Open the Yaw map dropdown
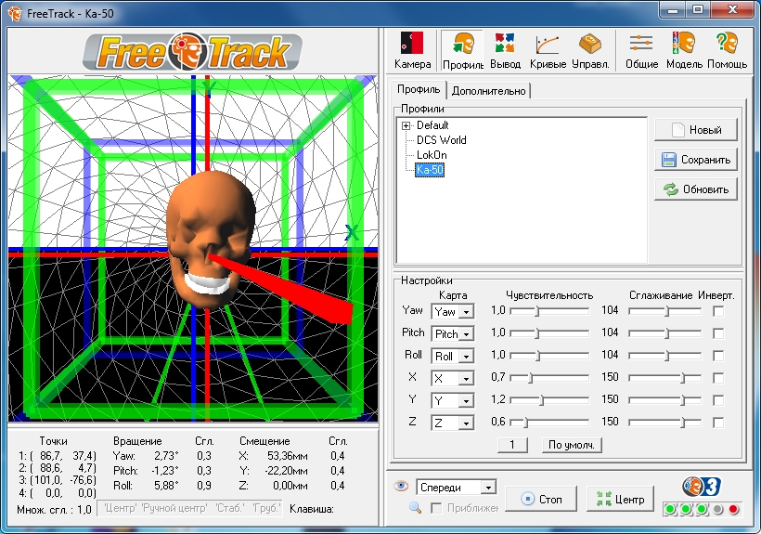The width and height of the screenshot is (761, 534). pyautogui.click(x=466, y=312)
